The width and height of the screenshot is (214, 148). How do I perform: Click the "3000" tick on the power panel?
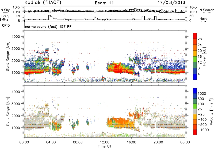pos(16,49)
